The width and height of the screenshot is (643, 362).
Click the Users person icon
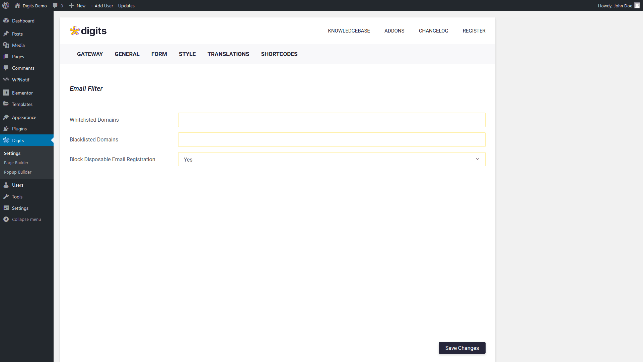(6, 185)
